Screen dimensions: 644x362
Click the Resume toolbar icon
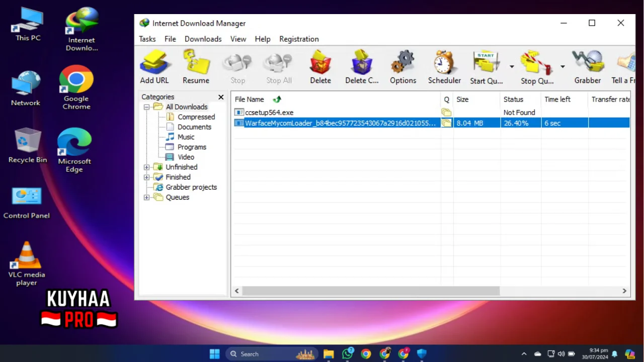(x=196, y=67)
